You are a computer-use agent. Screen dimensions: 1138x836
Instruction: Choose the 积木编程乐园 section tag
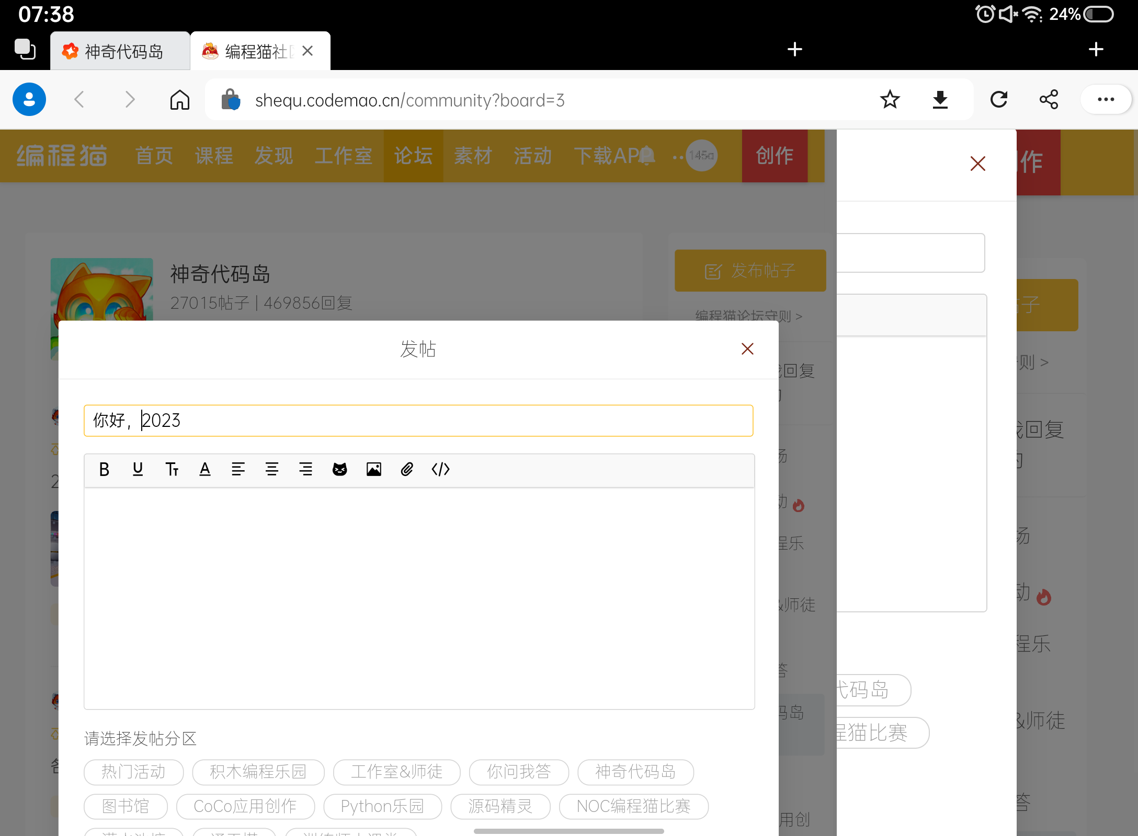pos(258,772)
